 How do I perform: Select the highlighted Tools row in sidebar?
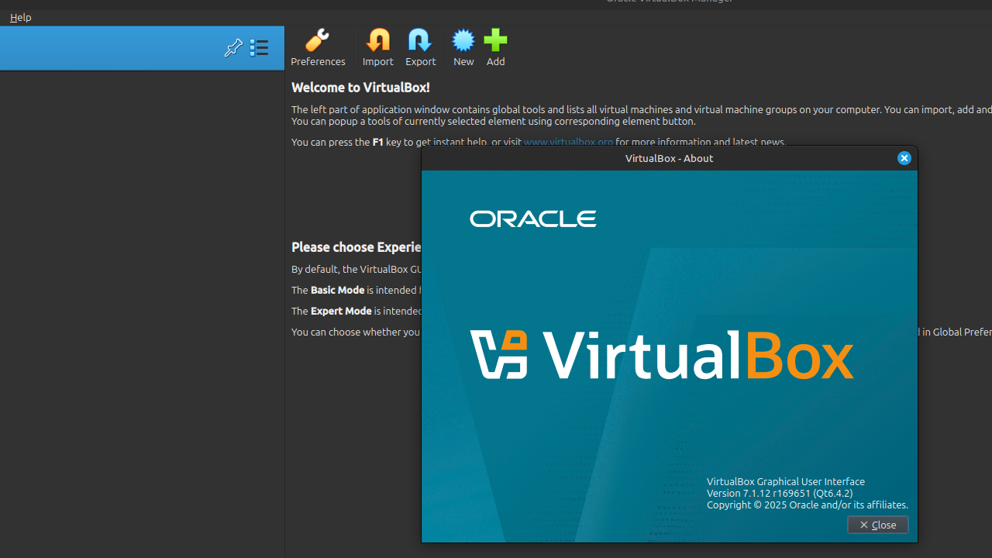[108, 48]
